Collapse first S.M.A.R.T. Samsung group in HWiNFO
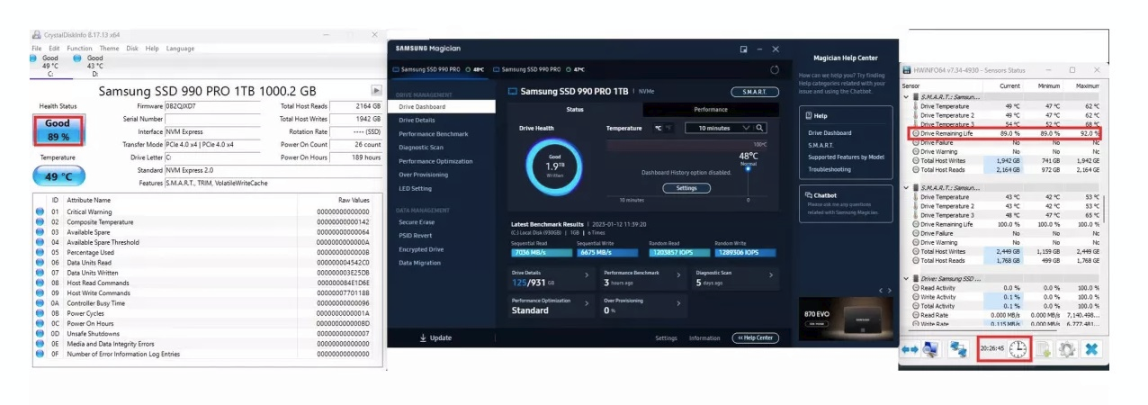The image size is (1148, 405). (x=906, y=96)
